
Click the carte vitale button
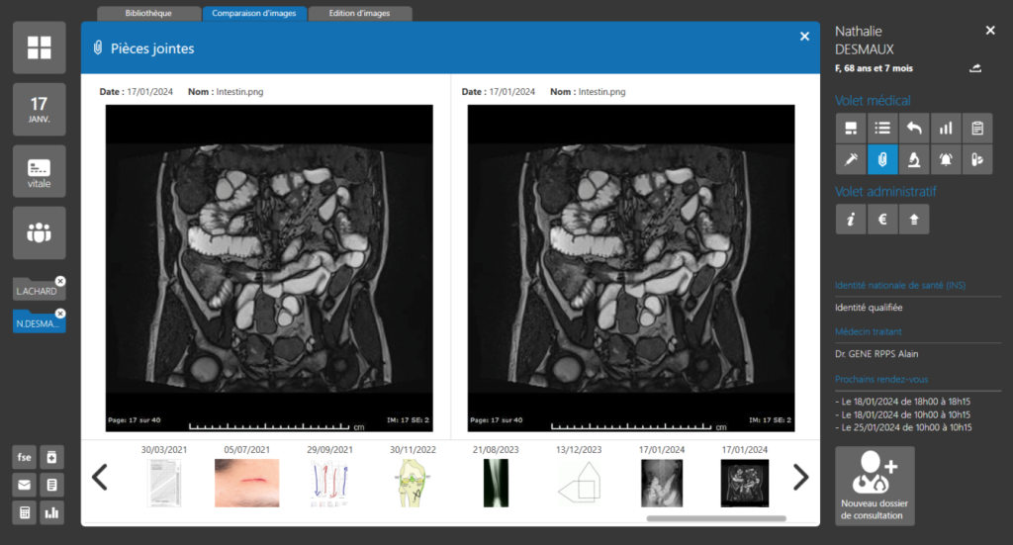tap(40, 171)
